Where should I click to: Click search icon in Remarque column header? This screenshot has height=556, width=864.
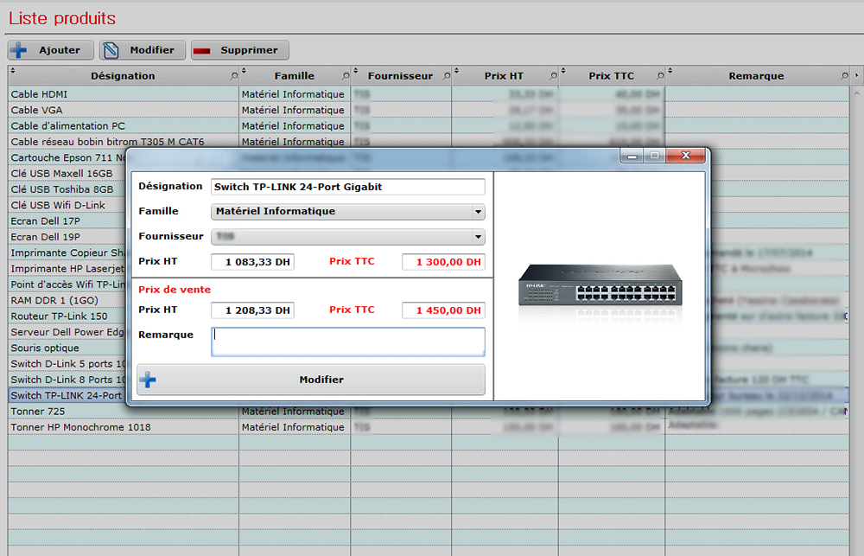click(x=844, y=75)
